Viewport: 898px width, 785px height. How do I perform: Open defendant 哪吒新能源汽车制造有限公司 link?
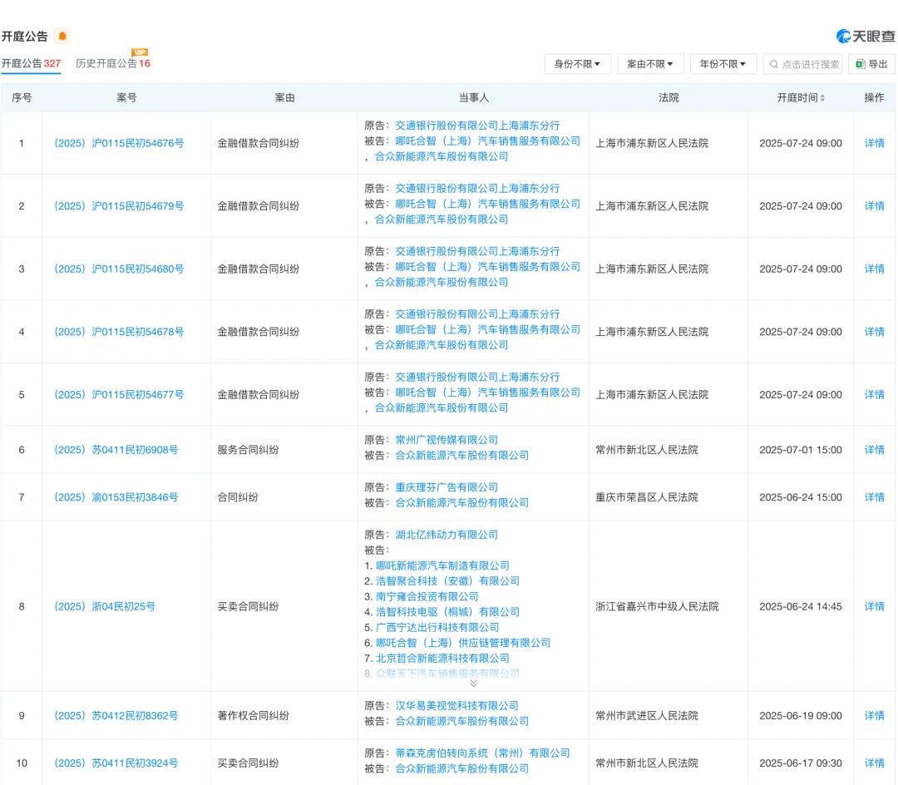(442, 565)
